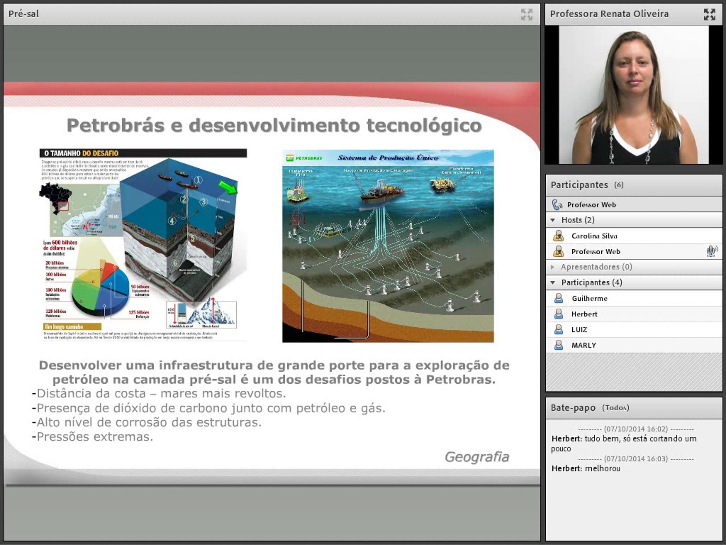The width and height of the screenshot is (726, 545).
Task: Click LUIZ's participant avatar icon
Action: pyautogui.click(x=558, y=329)
